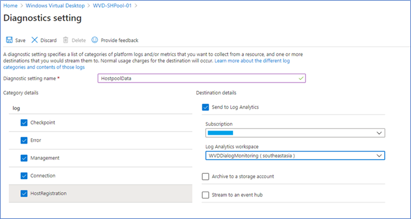
Task: Open Windows Virtual Desktop breadcrumb
Action: coord(55,5)
